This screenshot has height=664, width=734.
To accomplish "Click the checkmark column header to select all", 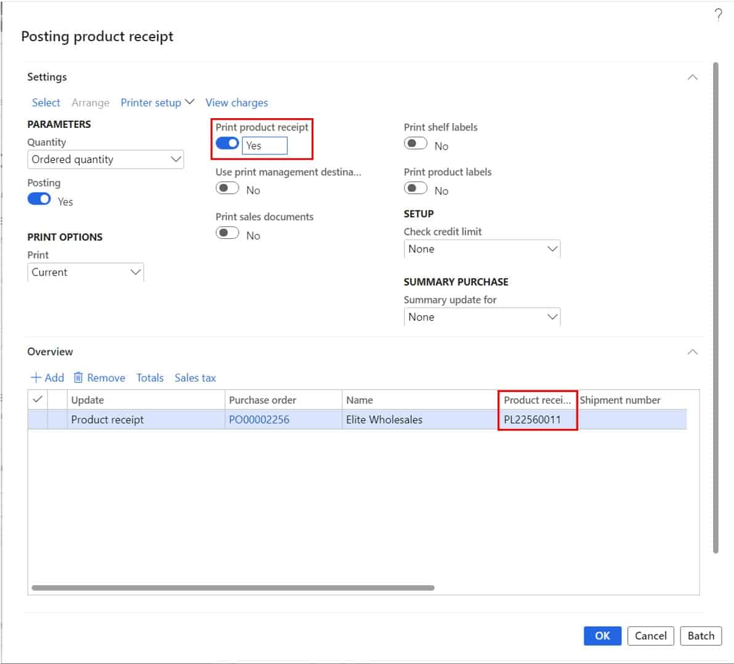I will (x=37, y=399).
